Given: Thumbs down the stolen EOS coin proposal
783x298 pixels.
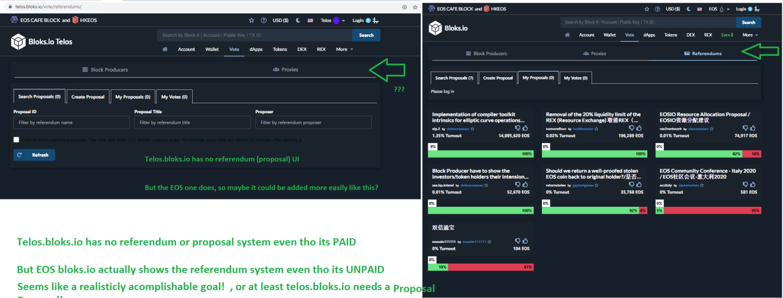Looking at the screenshot, I should point(631,185).
